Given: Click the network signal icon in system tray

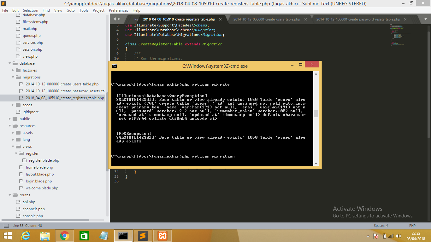Looking at the screenshot, I should (x=391, y=236).
